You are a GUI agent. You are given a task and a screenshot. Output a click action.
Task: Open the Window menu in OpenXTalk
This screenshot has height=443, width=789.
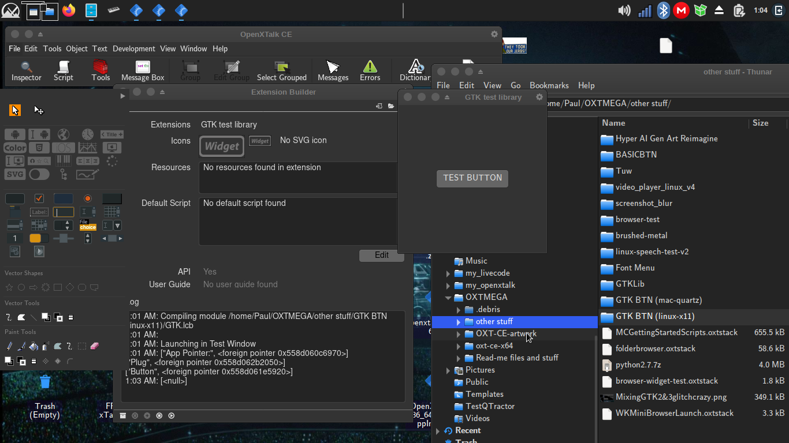tap(193, 49)
